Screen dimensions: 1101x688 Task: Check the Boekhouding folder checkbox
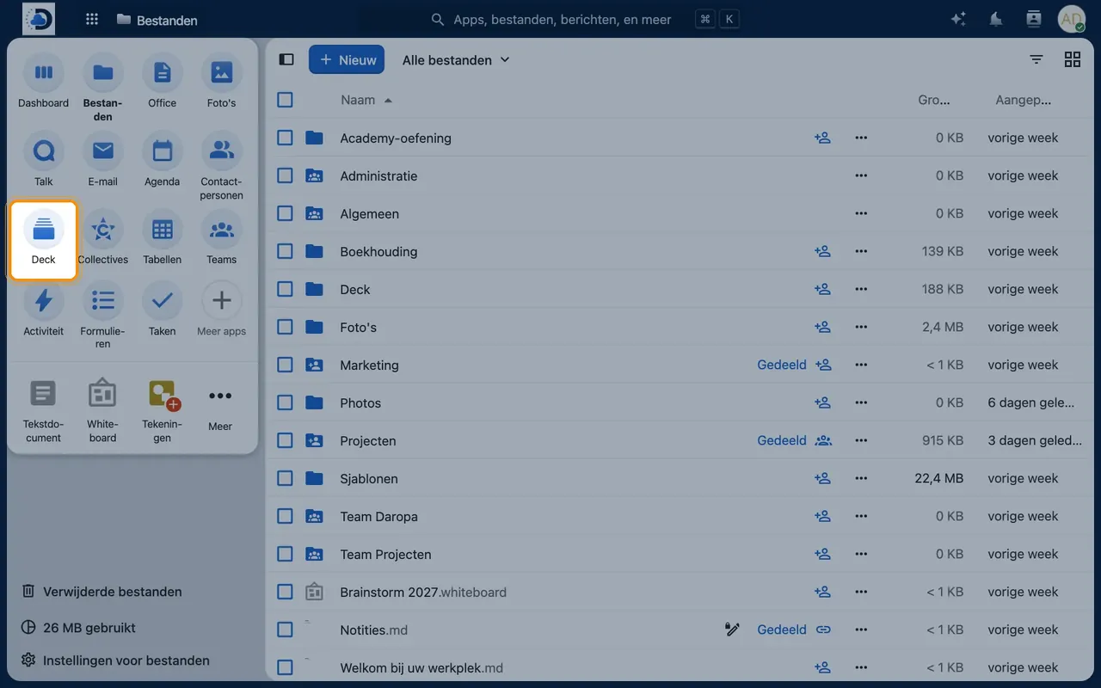[286, 251]
